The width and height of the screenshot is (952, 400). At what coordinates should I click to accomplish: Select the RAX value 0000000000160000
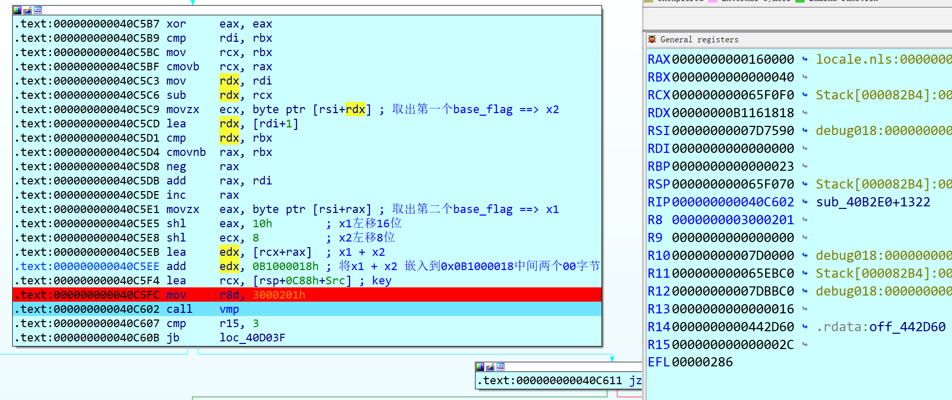[733, 59]
